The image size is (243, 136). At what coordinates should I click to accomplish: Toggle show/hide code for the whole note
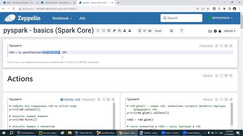(x=104, y=31)
